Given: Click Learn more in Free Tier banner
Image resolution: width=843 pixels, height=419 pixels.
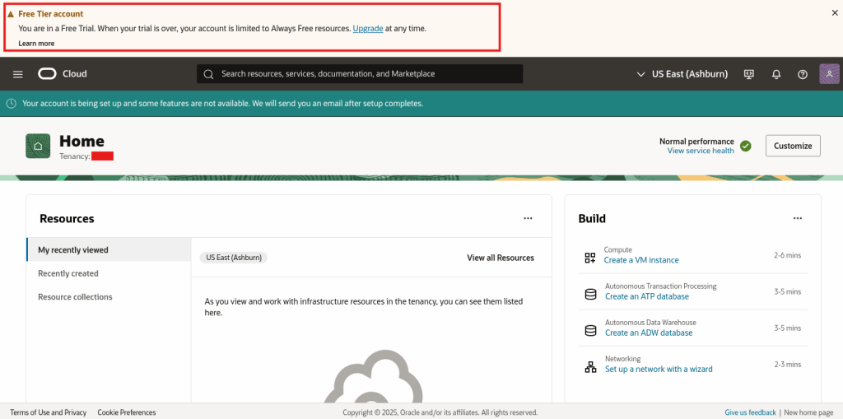Looking at the screenshot, I should click(36, 43).
